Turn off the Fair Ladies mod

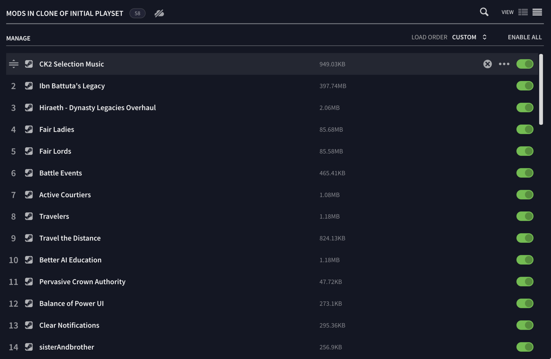pyautogui.click(x=525, y=129)
